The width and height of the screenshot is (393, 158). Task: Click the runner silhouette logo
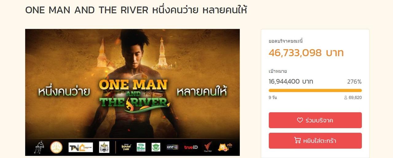click(40, 147)
